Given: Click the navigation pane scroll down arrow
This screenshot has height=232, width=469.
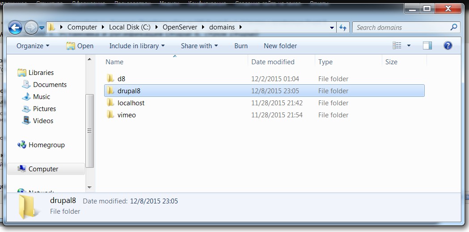Looking at the screenshot, I should tap(89, 187).
